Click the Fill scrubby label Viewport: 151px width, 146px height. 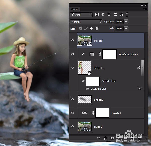(112, 29)
